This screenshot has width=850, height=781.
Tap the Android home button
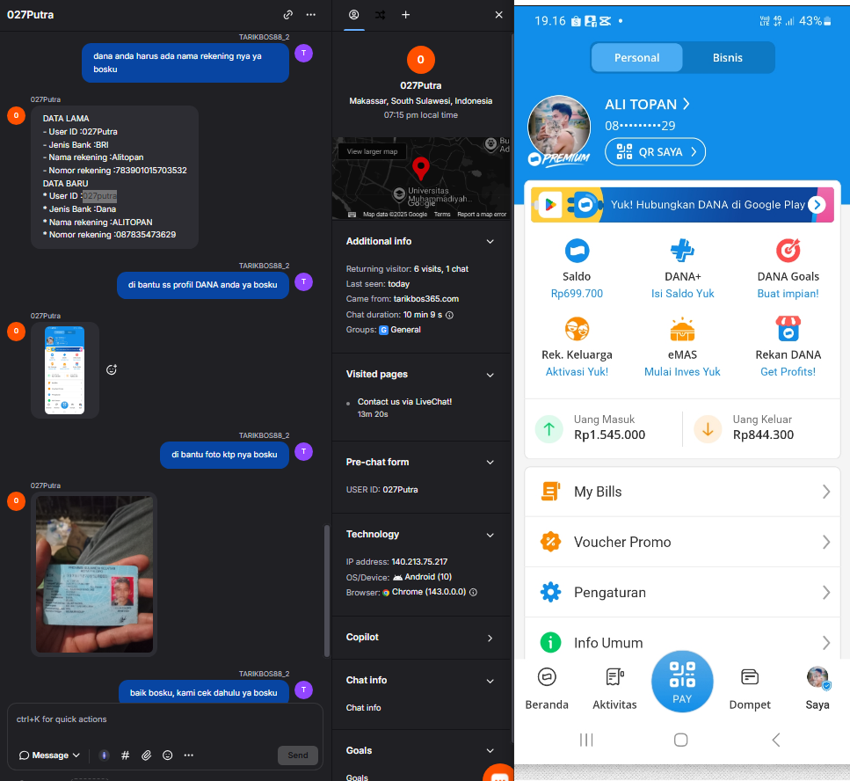pyautogui.click(x=681, y=740)
